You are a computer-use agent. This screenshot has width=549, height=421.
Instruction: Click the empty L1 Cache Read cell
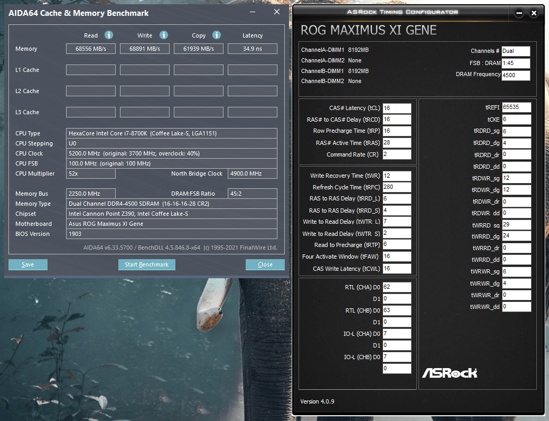point(91,70)
